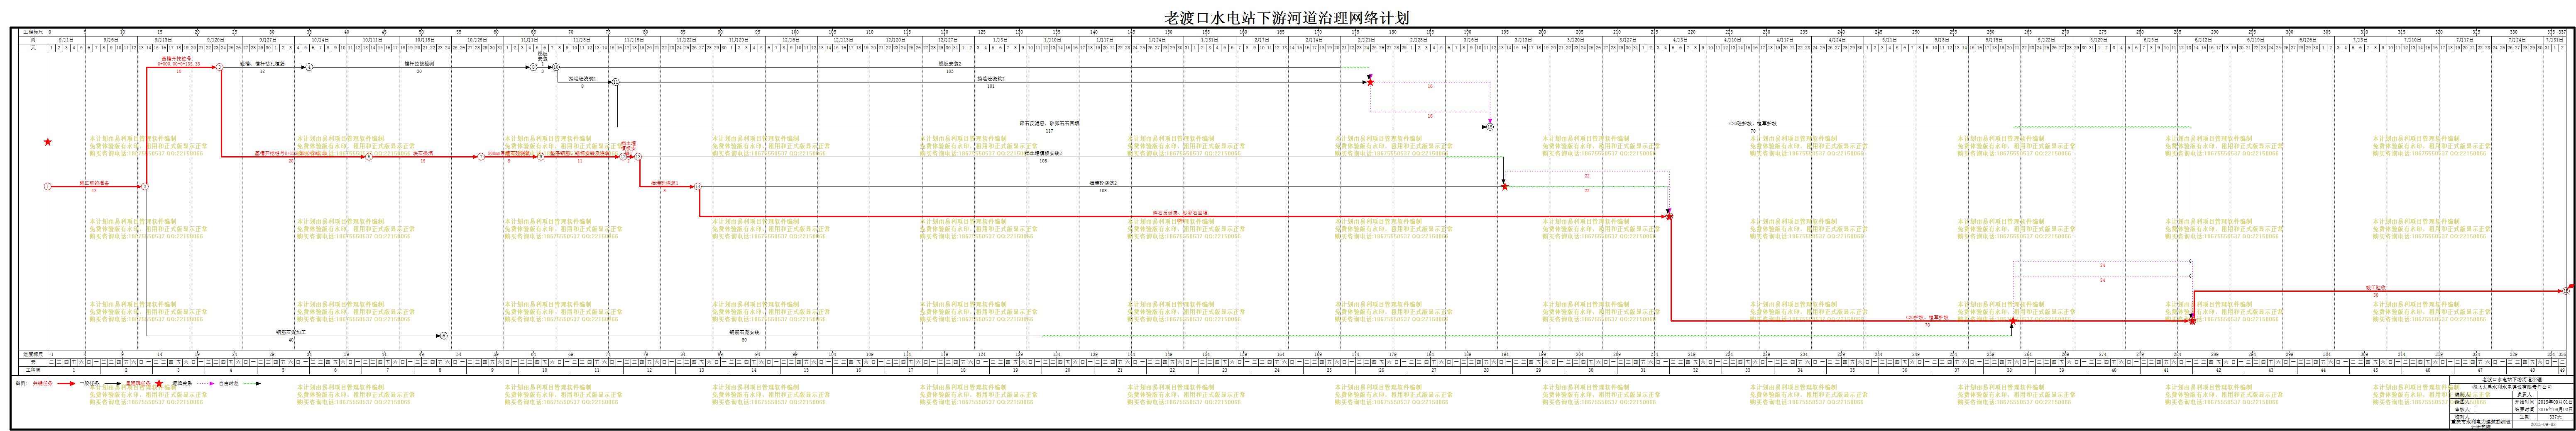Click the red milestone star left of node 1
Viewport: 2576px width, 431px height.
tap(48, 142)
